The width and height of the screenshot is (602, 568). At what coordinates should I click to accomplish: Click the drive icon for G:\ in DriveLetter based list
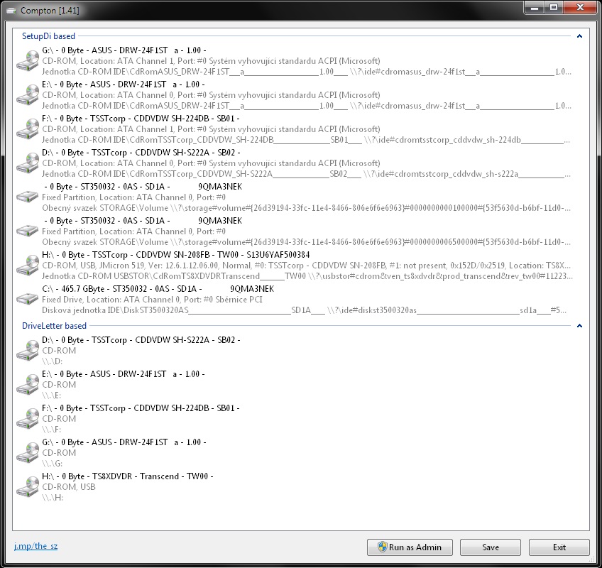coord(28,453)
